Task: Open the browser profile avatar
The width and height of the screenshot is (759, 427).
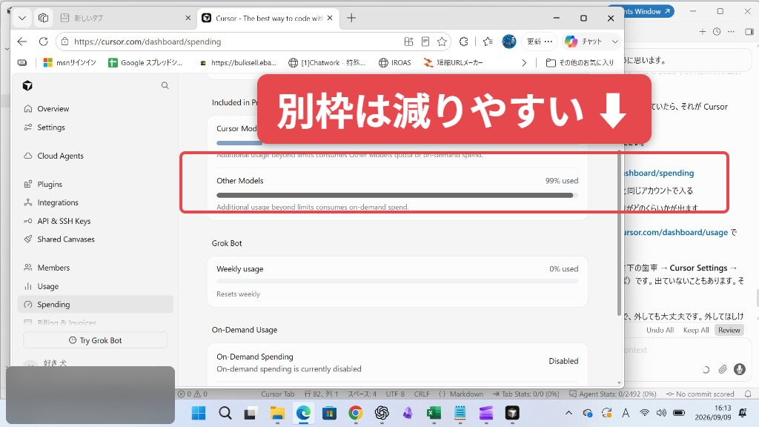Action: tap(508, 42)
